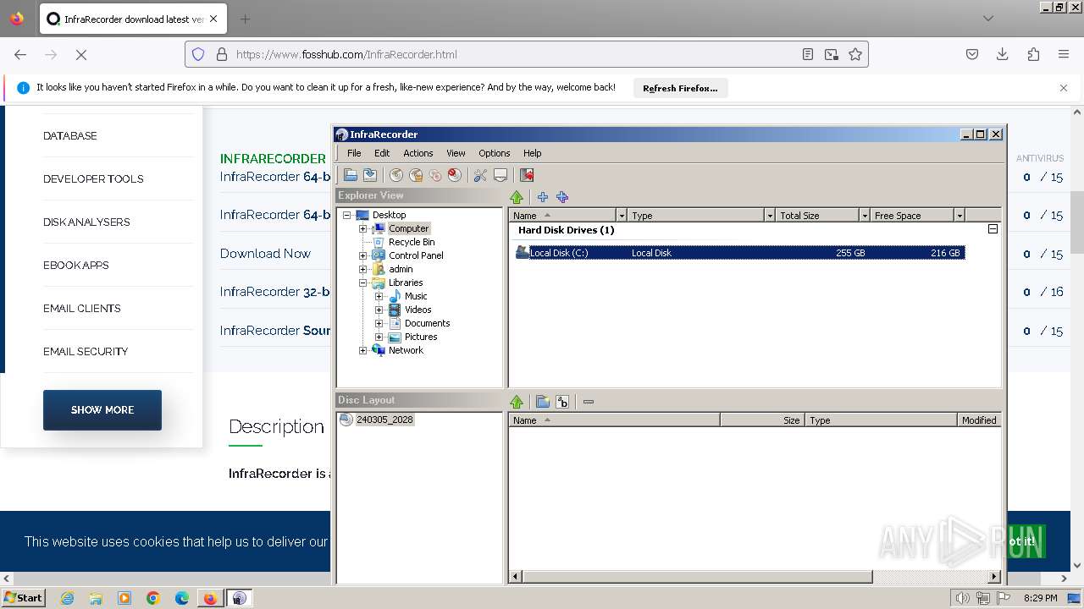The image size is (1084, 609).
Task: Click the Save project toolbar icon
Action: point(370,175)
